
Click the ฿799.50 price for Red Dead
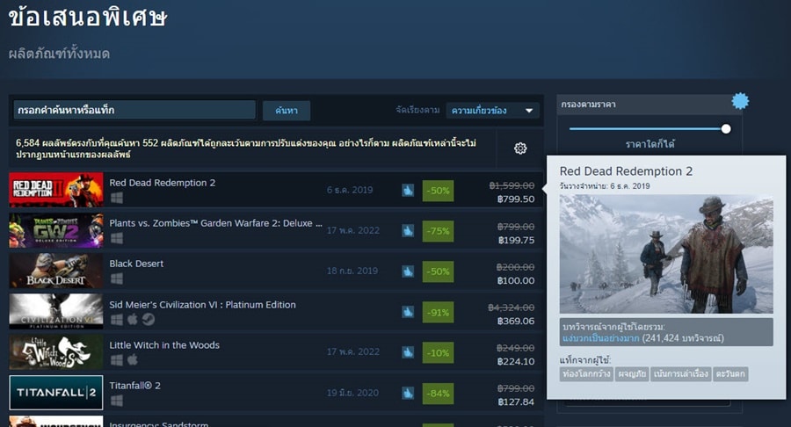[x=516, y=199]
